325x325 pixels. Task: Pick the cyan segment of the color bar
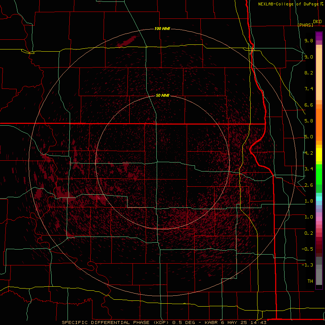click(x=319, y=198)
